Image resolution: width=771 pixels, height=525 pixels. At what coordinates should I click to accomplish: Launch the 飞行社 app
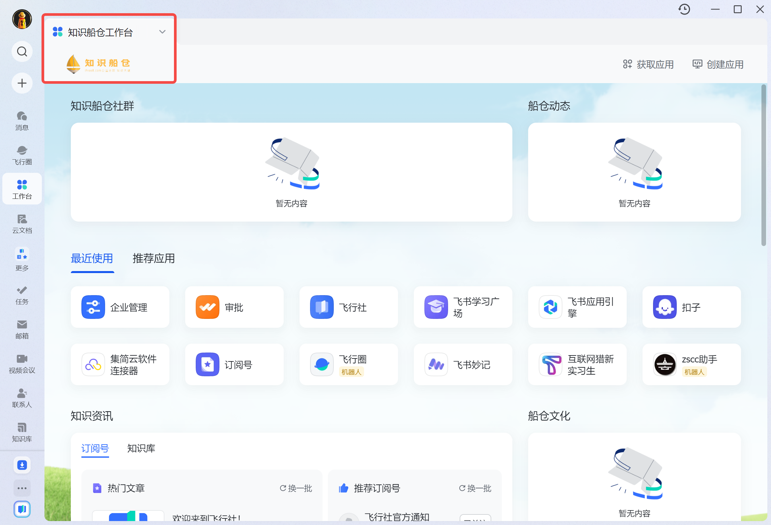pyautogui.click(x=348, y=307)
